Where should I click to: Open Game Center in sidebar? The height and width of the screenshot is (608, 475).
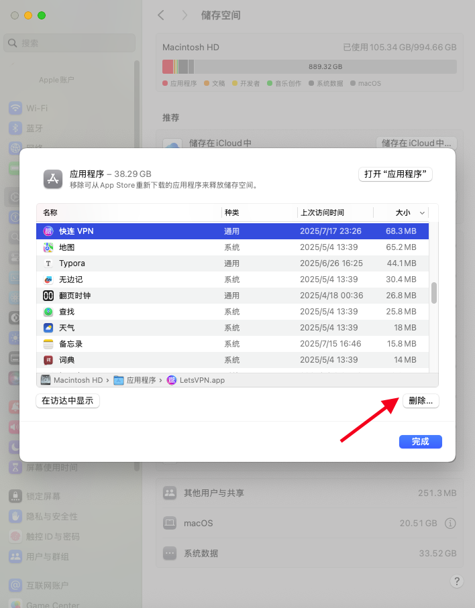[53, 604]
